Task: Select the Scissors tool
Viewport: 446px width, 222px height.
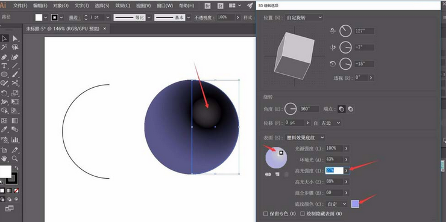Action: tap(15, 83)
